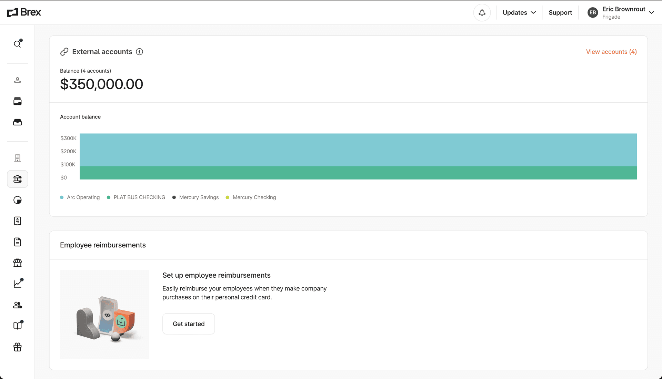Open the people team sidebar icon
This screenshot has width=662, height=379.
point(18,305)
